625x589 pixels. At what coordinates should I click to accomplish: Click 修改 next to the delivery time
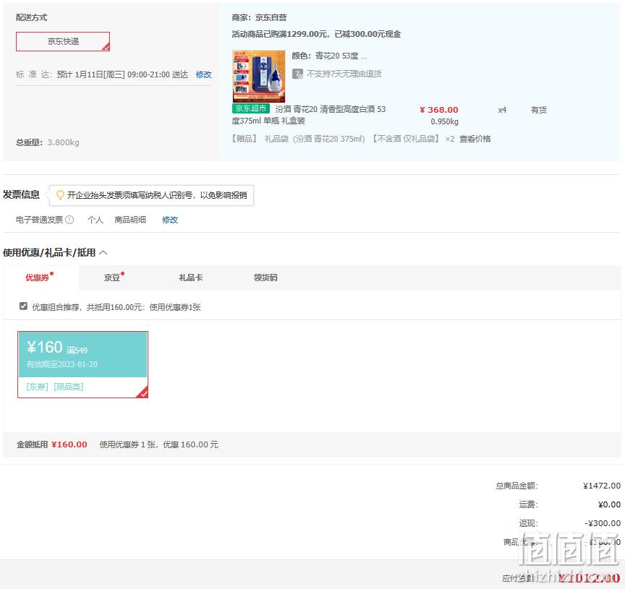[203, 74]
